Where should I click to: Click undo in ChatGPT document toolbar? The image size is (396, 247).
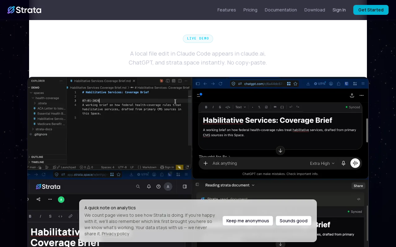pos(291,107)
